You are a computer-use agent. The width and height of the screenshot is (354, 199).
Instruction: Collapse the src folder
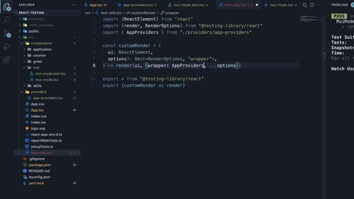[32, 37]
